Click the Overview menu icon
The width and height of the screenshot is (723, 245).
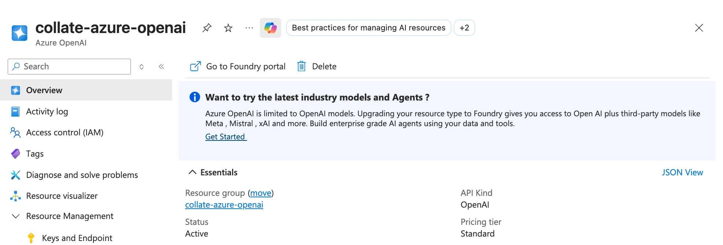point(15,90)
